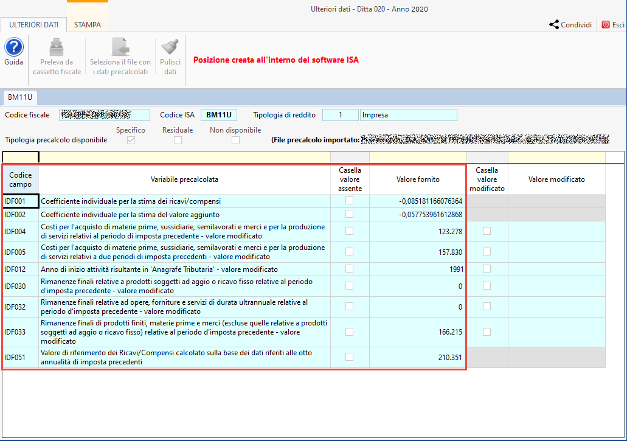Click 'Valore di riferimento dei Ricavi/Compensi' description
627x441 pixels.
(x=176, y=358)
